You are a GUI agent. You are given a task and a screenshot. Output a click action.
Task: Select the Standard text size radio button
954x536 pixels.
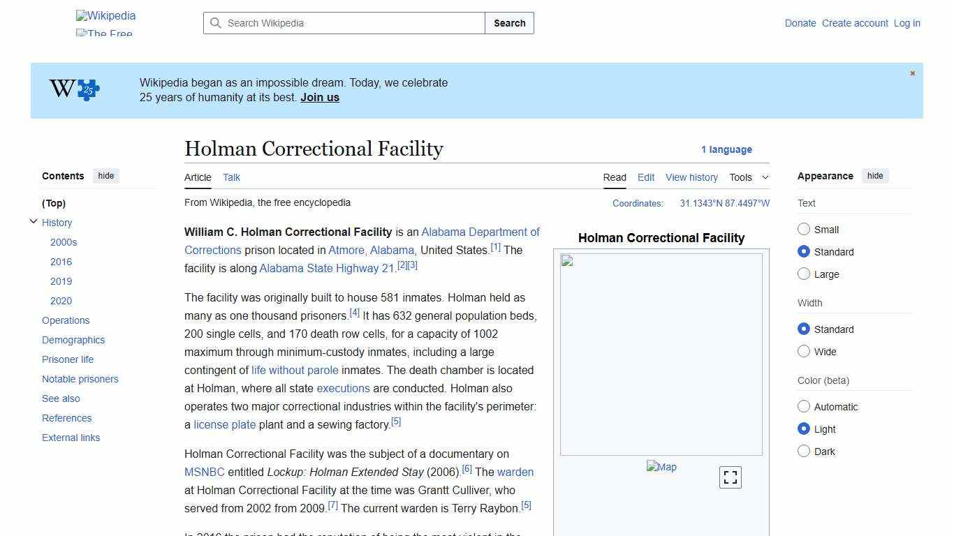coord(804,252)
